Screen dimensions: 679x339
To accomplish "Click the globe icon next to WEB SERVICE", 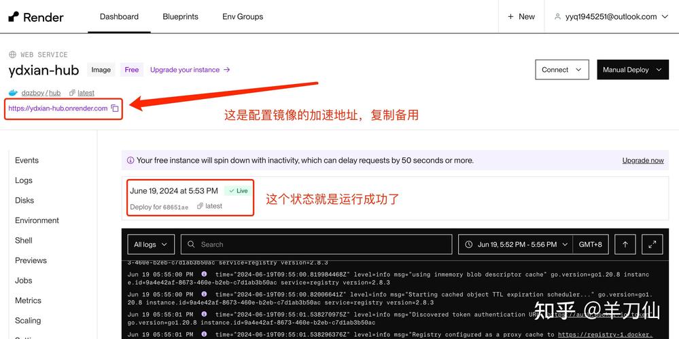I will pyautogui.click(x=12, y=54).
